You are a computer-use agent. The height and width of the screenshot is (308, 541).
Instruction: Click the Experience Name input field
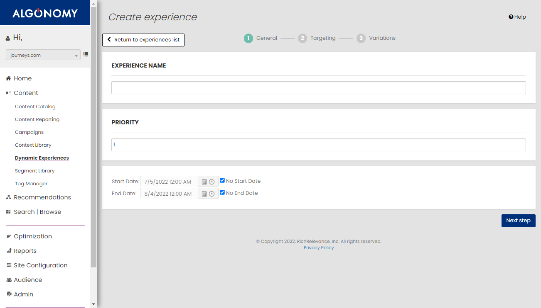(319, 88)
